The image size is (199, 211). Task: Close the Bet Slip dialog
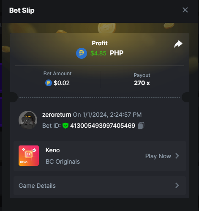coord(185,10)
